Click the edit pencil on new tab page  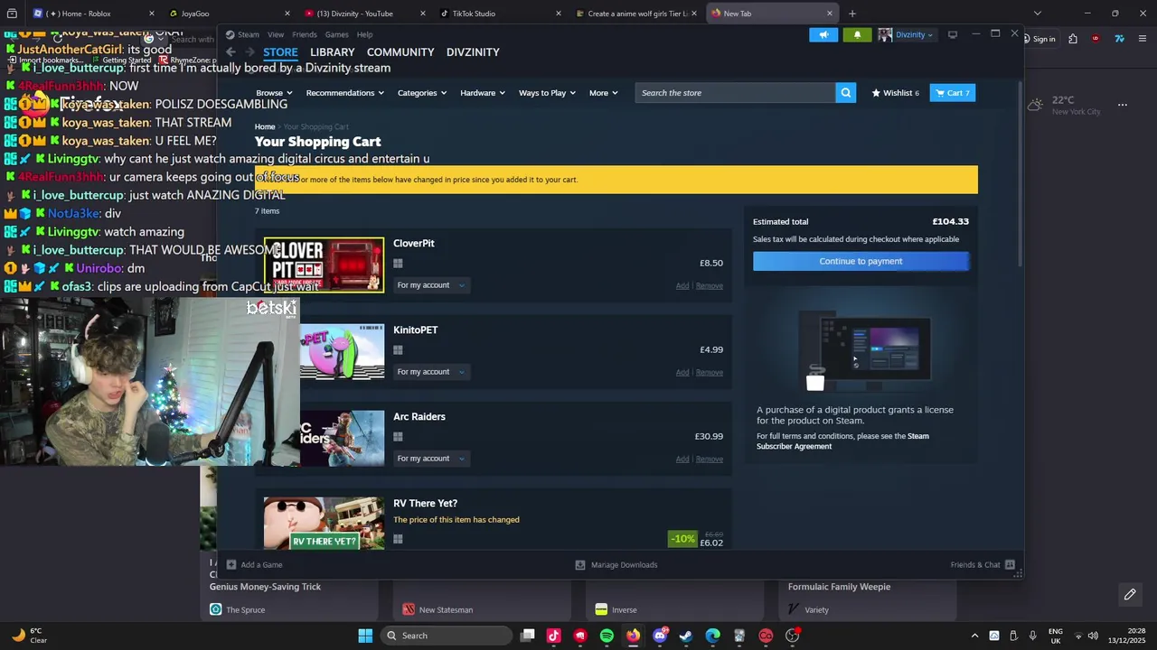click(1130, 594)
